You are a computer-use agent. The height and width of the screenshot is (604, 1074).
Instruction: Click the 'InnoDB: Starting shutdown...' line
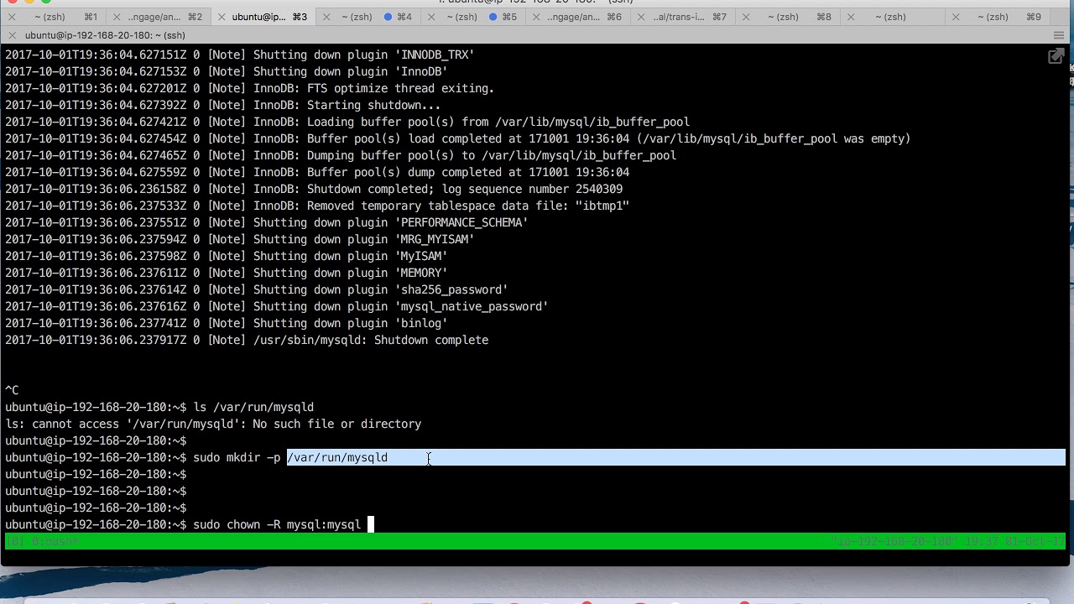click(223, 105)
